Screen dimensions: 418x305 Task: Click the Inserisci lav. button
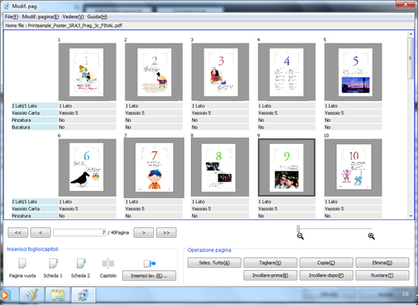click(x=149, y=276)
